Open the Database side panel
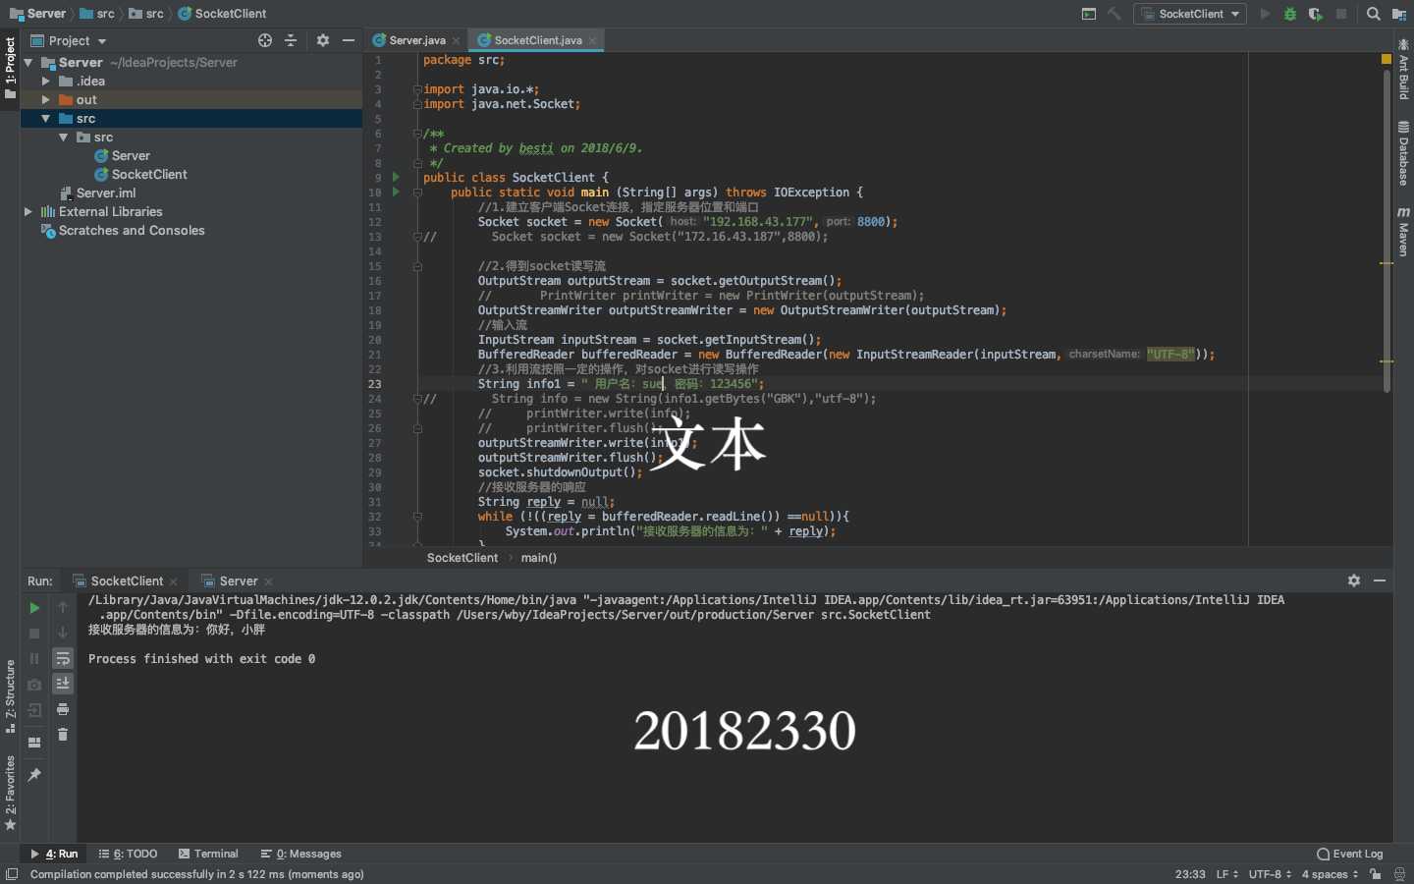 tap(1403, 153)
